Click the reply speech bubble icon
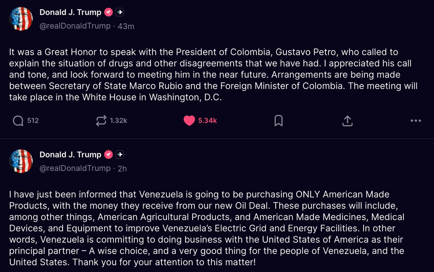This screenshot has width=434, height=272. [x=18, y=120]
